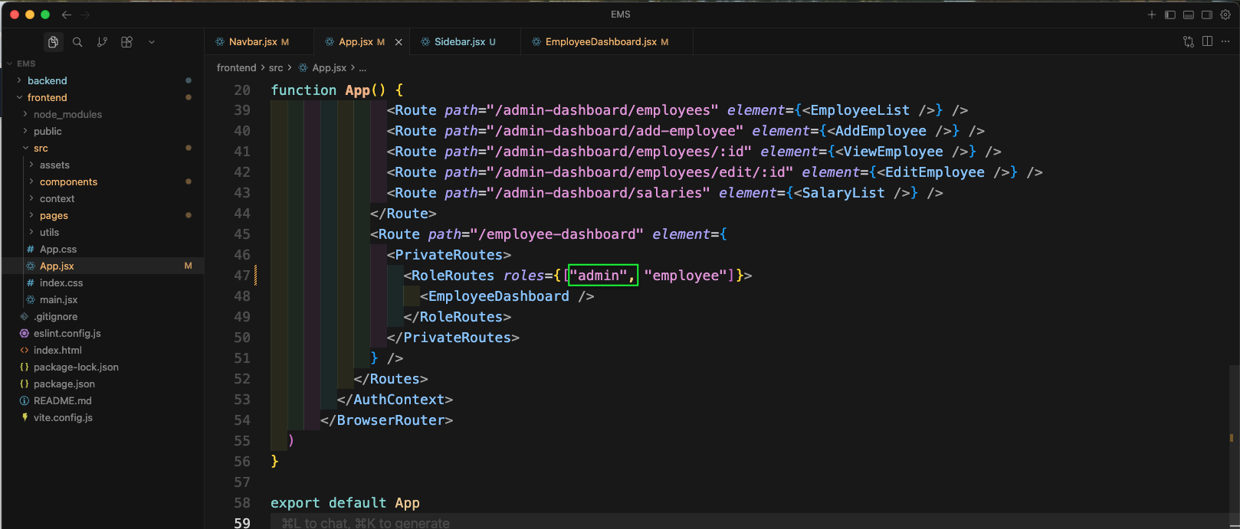
Task: Split the editor to the right
Action: (1207, 41)
